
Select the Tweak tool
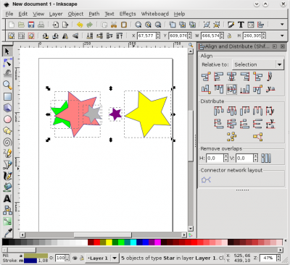[x=7, y=74]
